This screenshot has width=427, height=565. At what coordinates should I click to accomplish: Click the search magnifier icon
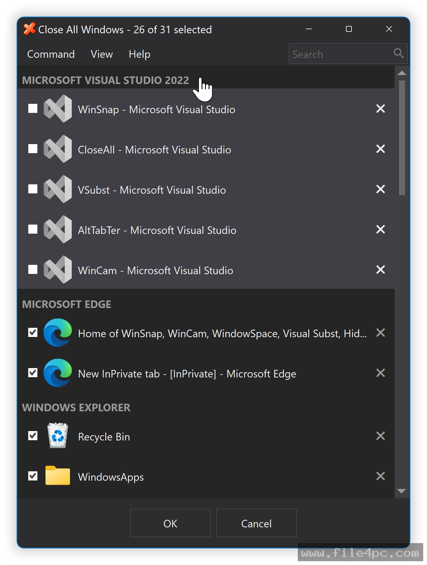(398, 53)
